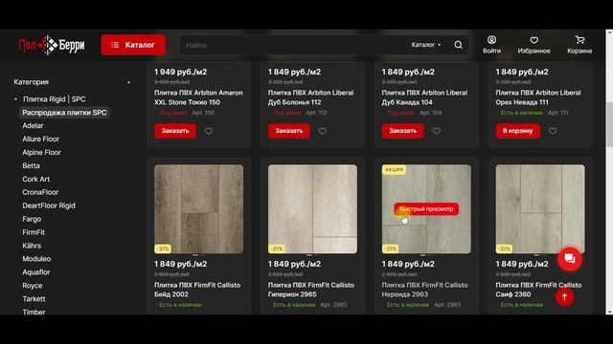Open the Betta brand category
Image resolution: width=613 pixels, height=344 pixels.
pyautogui.click(x=31, y=165)
